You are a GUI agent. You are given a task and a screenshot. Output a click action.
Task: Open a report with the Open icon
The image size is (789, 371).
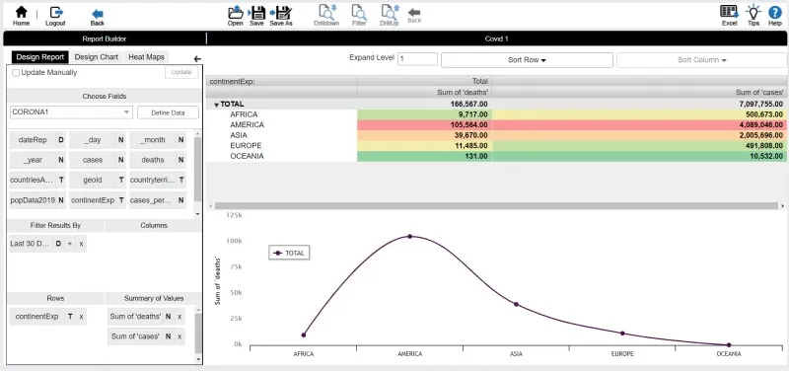[x=235, y=13]
